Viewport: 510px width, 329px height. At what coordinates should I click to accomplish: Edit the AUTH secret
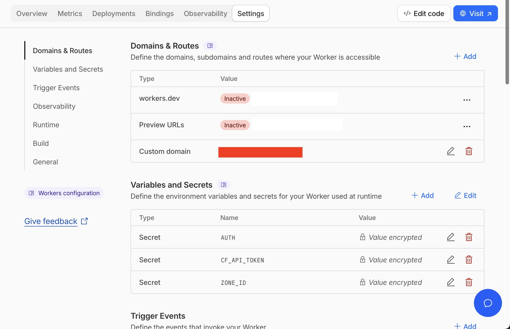(451, 237)
